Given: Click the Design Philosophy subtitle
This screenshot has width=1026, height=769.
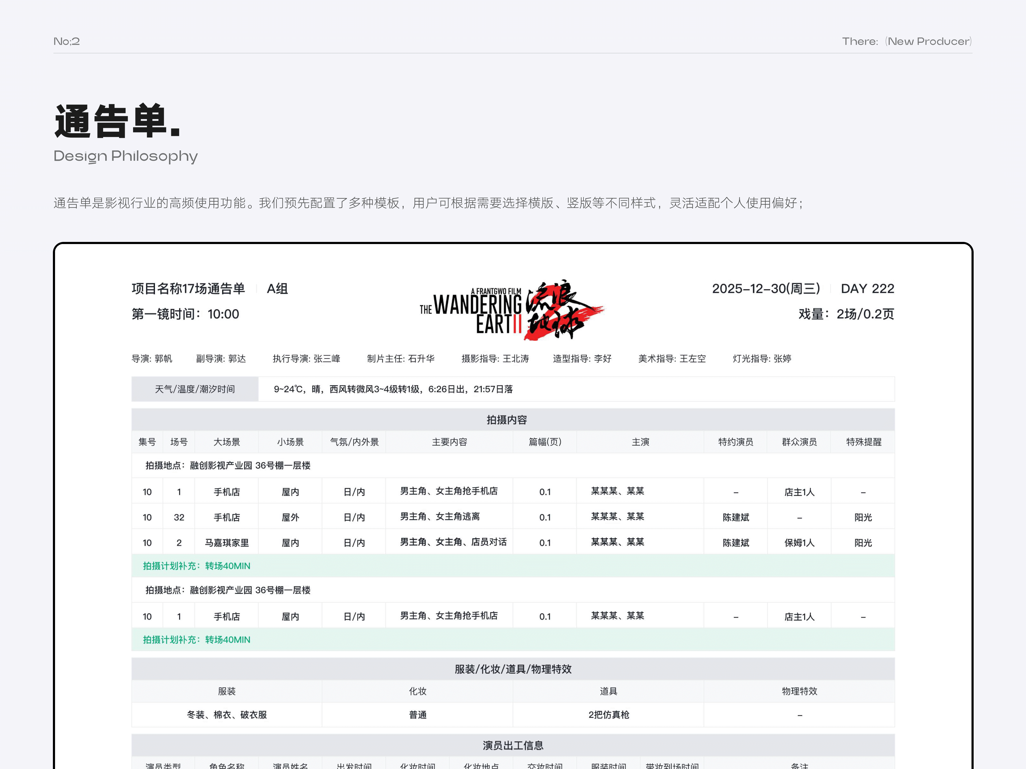Looking at the screenshot, I should click(x=126, y=156).
